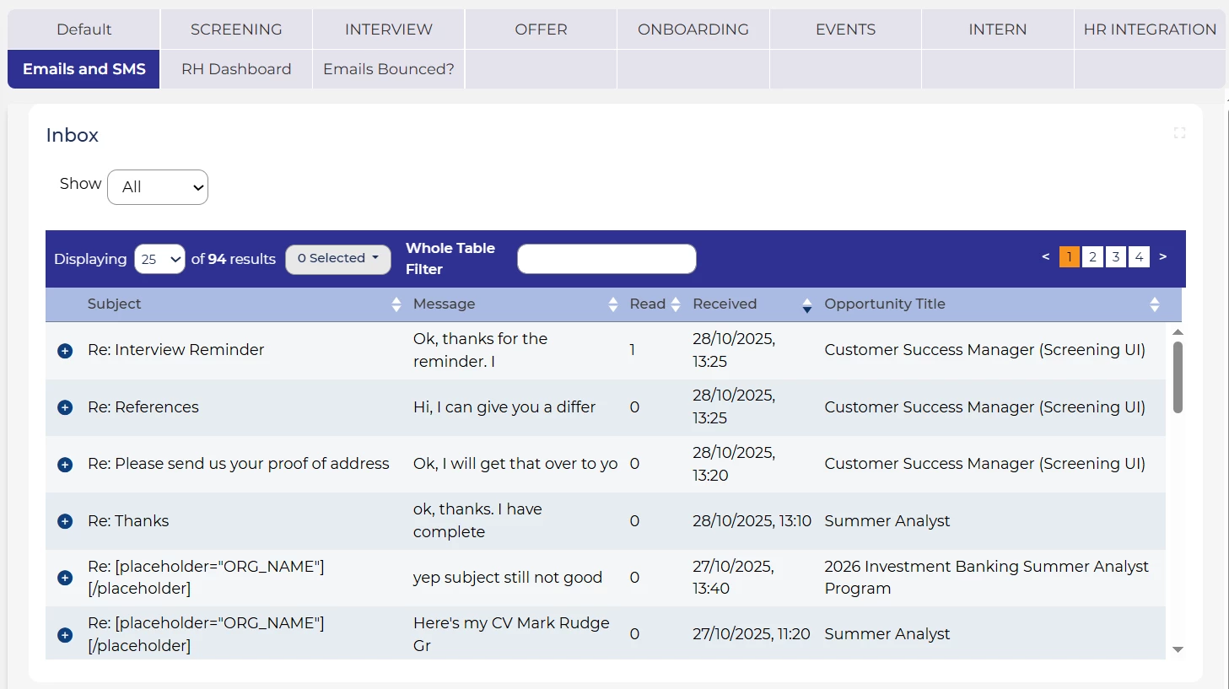
Task: Jump to page 4 of results
Action: coord(1139,257)
